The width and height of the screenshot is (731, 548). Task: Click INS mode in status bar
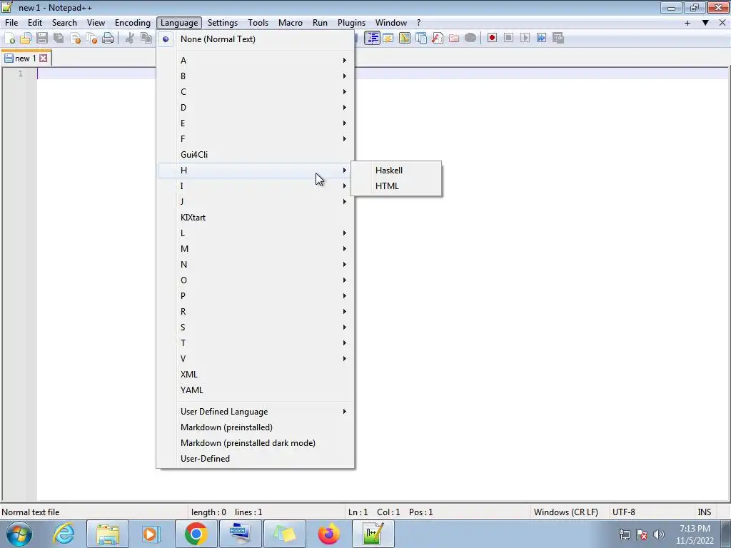pyautogui.click(x=704, y=512)
